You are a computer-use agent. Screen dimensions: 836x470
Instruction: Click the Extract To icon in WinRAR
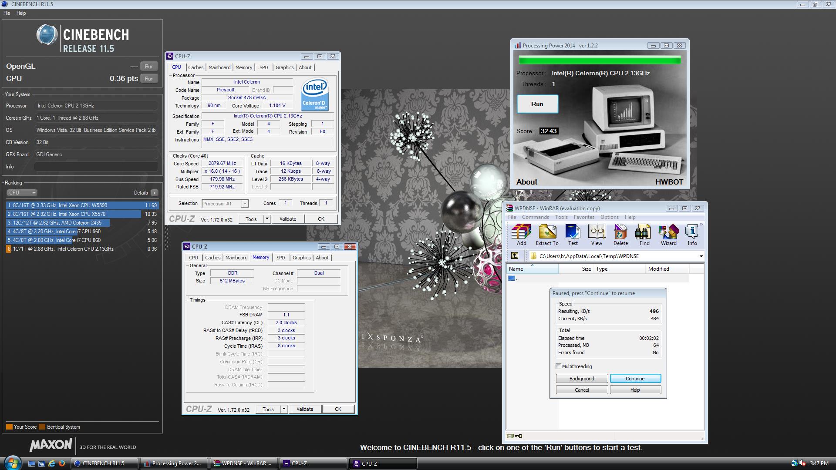[x=547, y=235]
